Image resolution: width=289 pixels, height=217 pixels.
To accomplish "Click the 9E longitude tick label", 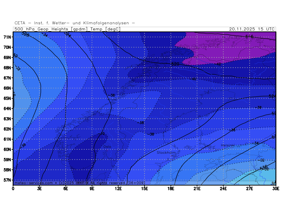I will click(92, 188).
